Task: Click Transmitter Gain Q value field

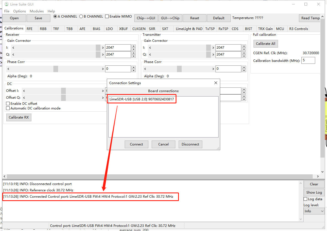Action: pyautogui.click(x=228, y=54)
